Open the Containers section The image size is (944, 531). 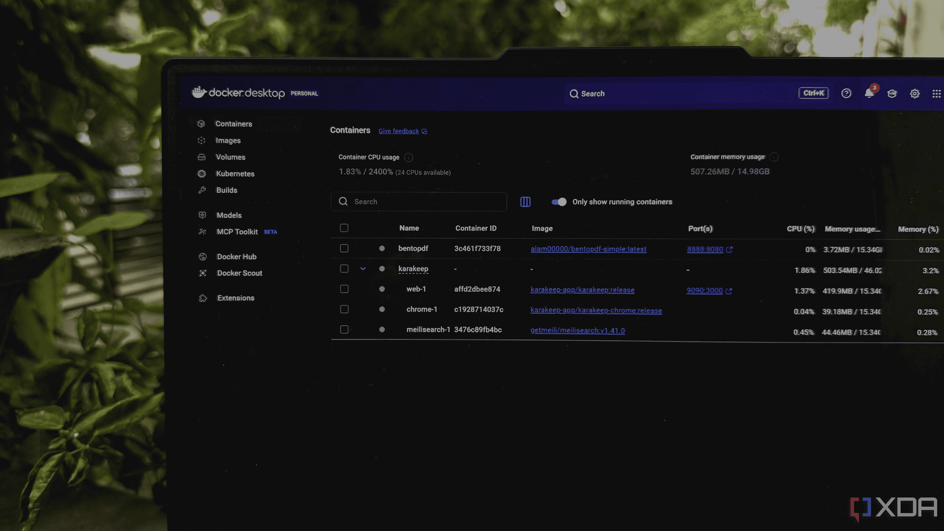tap(234, 124)
